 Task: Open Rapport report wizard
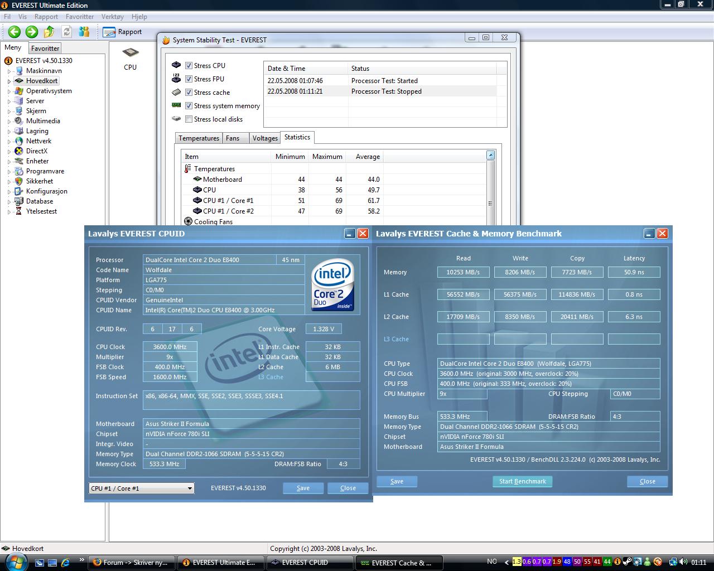tap(122, 32)
